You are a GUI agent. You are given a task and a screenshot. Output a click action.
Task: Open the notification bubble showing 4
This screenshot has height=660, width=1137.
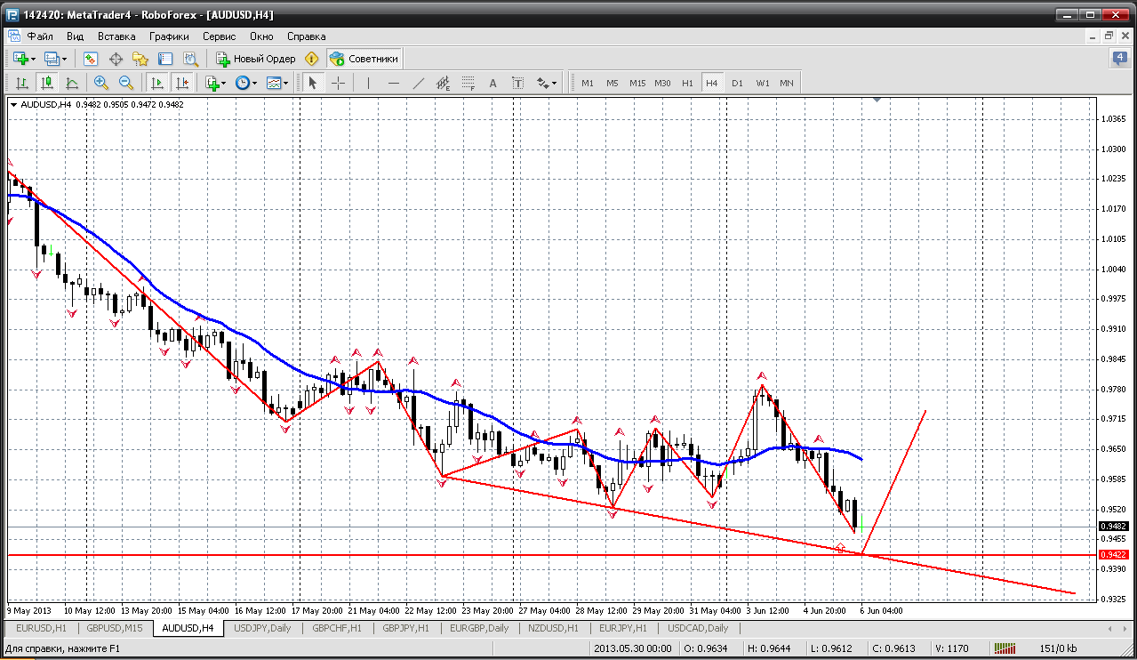coord(1120,59)
